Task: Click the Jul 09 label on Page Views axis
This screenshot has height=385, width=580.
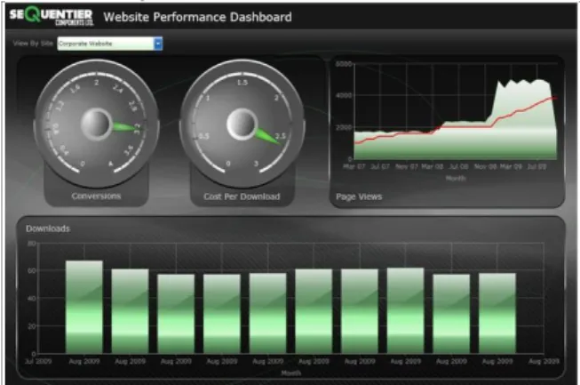Action: 536,166
